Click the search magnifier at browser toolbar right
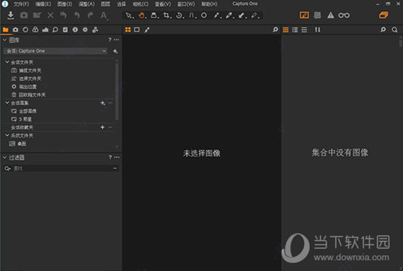This screenshot has width=403, height=271. pos(394,30)
